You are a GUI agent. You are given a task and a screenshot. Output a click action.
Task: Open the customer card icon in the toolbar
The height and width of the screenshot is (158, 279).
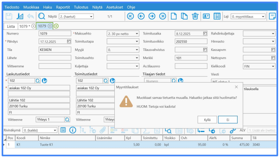[206, 16]
